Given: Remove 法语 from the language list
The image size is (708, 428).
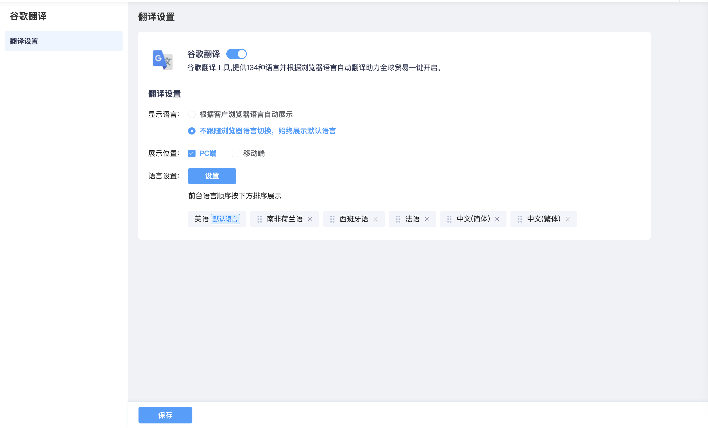Looking at the screenshot, I should (427, 219).
